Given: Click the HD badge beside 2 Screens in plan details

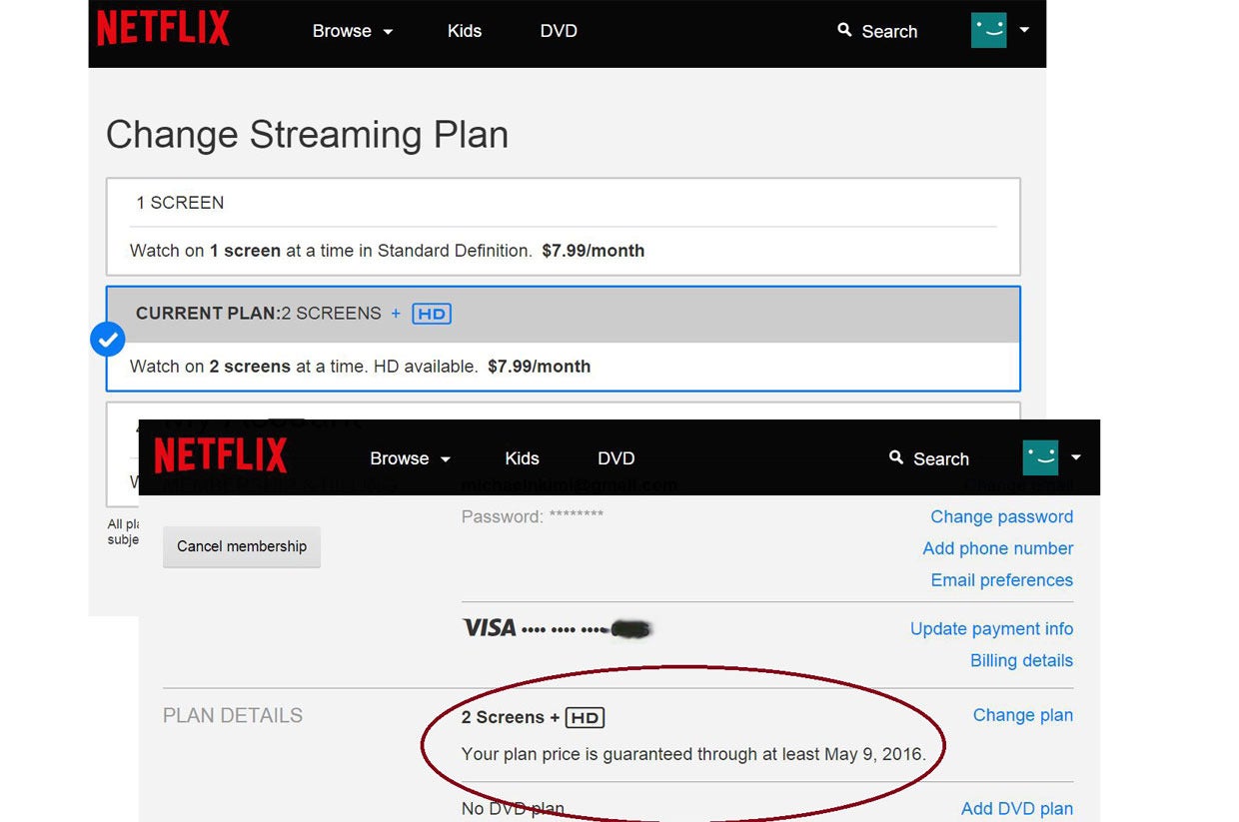Looking at the screenshot, I should (x=586, y=717).
